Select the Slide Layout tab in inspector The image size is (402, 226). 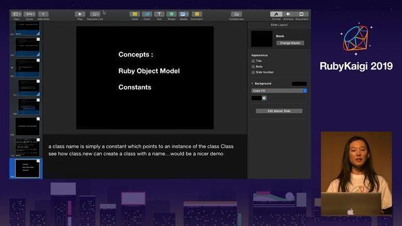click(x=279, y=25)
